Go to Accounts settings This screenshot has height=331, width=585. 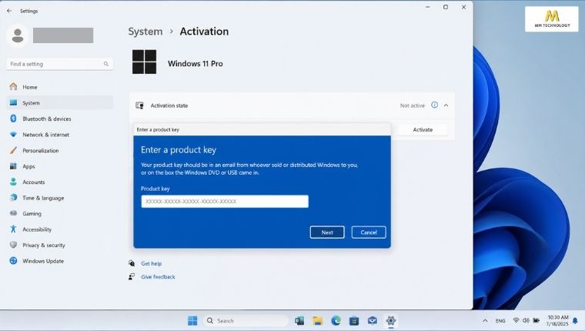[x=60, y=182]
